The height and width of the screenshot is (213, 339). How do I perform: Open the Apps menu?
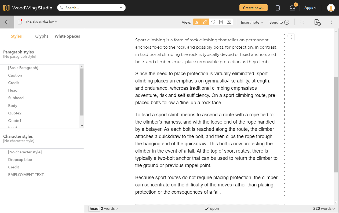point(310,8)
